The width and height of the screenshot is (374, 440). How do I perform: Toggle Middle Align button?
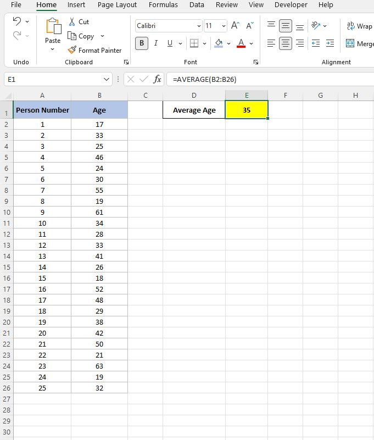(286, 26)
